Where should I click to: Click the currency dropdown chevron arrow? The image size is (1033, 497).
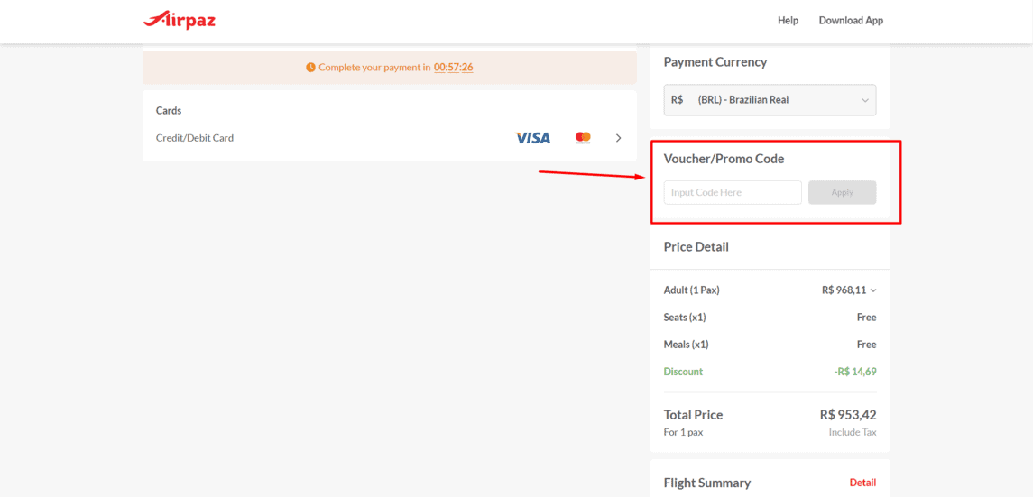click(x=865, y=100)
